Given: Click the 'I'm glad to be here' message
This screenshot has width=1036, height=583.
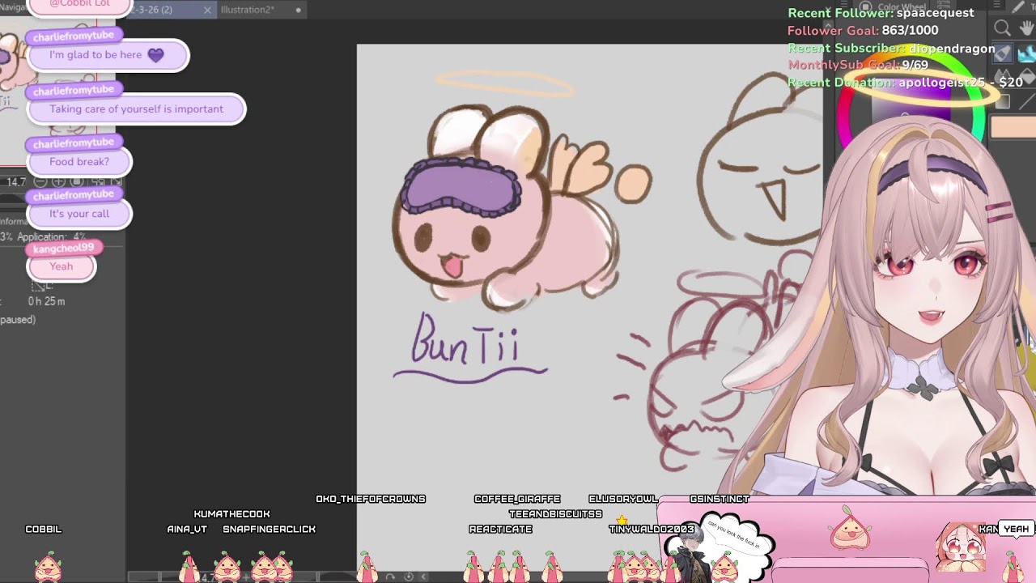Looking at the screenshot, I should (108, 55).
